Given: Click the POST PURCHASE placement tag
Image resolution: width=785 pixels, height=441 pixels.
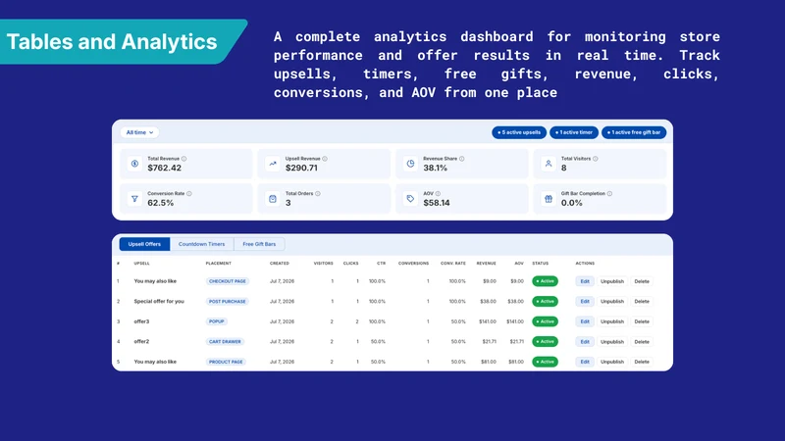Looking at the screenshot, I should 228,302.
